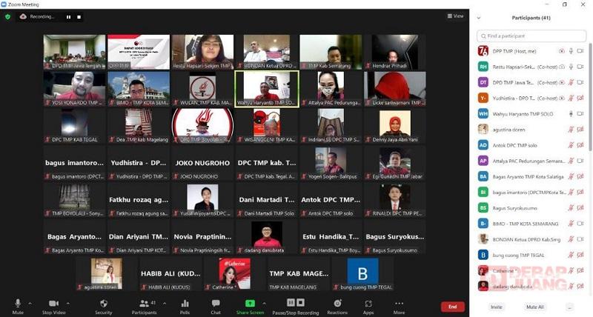Select the JOKO NUGROHO tile

coord(202,163)
